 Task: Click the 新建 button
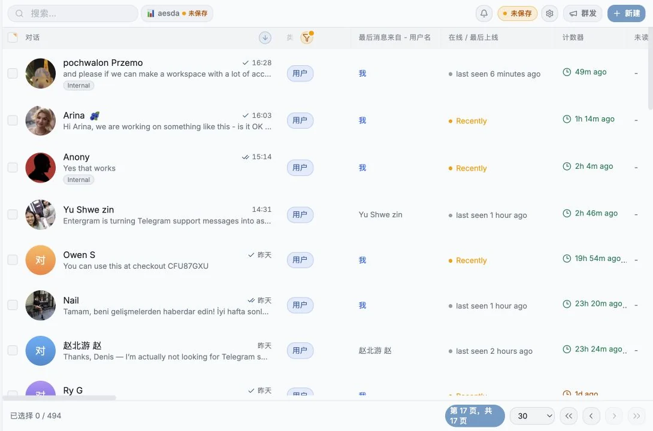[x=627, y=13]
